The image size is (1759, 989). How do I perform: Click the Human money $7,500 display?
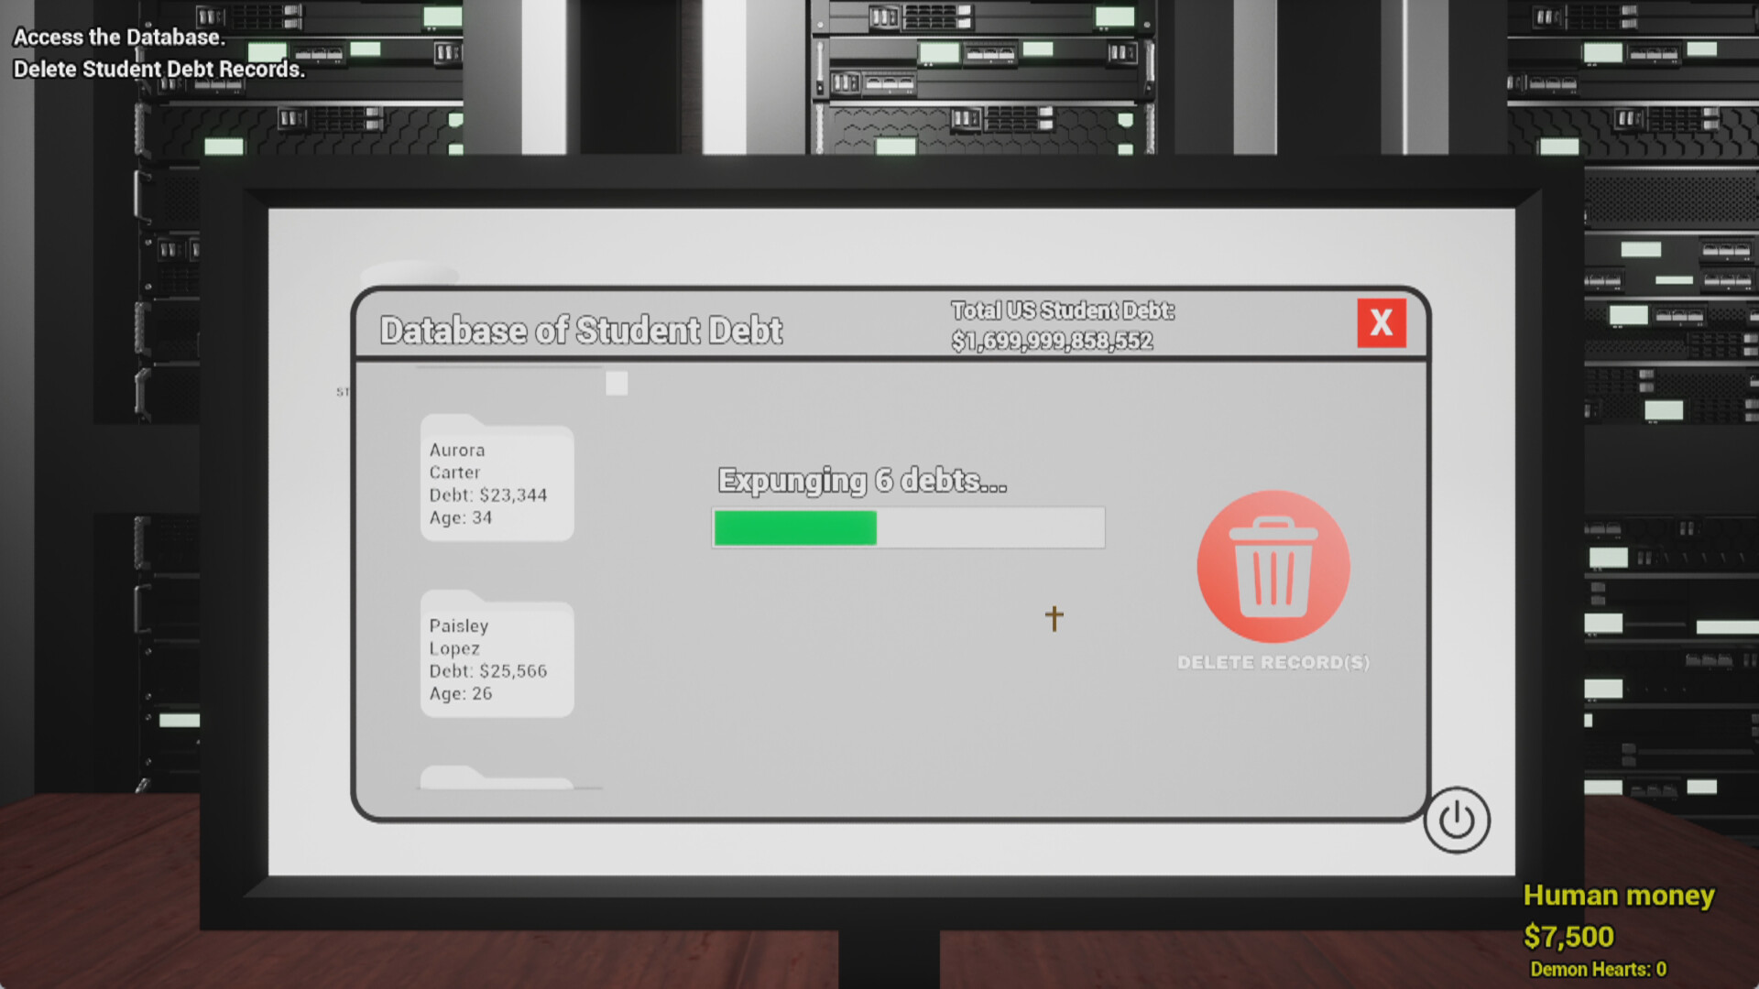click(x=1619, y=916)
